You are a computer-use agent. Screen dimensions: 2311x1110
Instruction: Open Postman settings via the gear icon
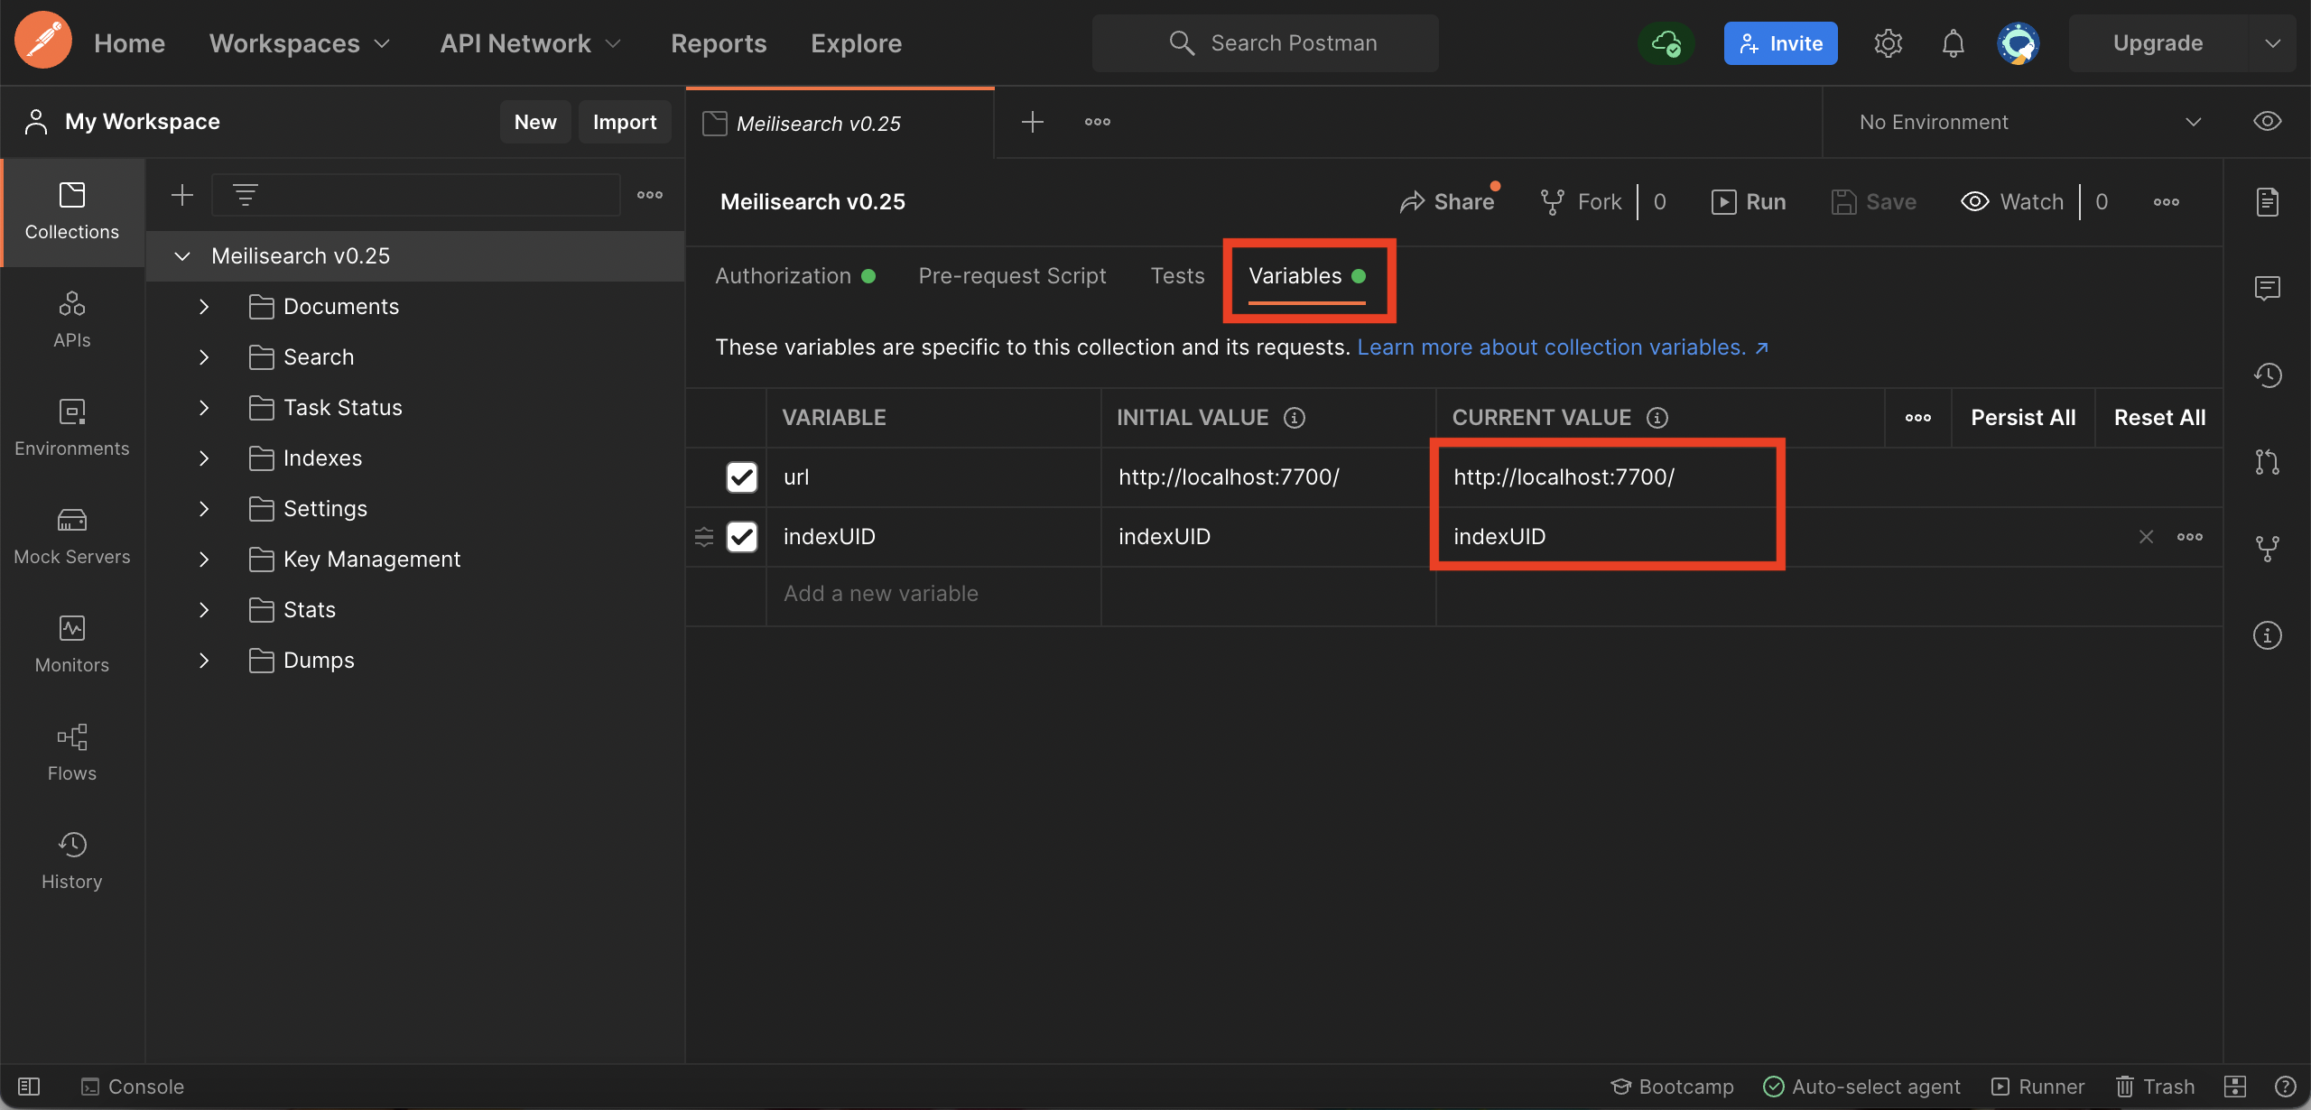click(x=1888, y=42)
